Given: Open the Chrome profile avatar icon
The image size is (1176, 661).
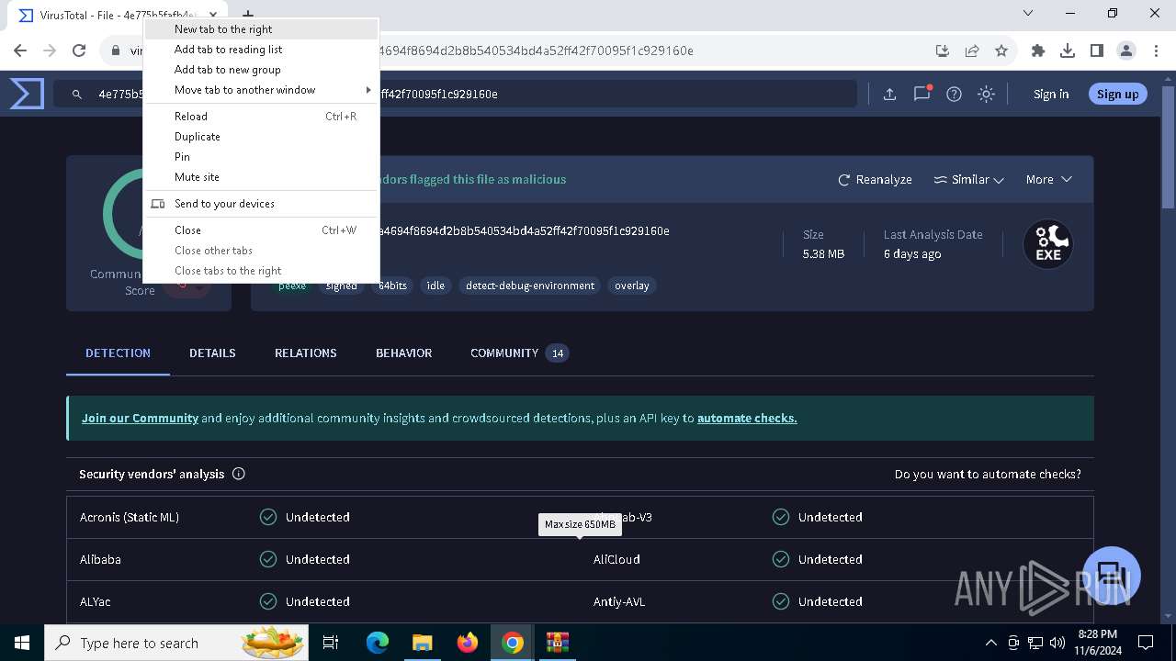Looking at the screenshot, I should (1126, 50).
